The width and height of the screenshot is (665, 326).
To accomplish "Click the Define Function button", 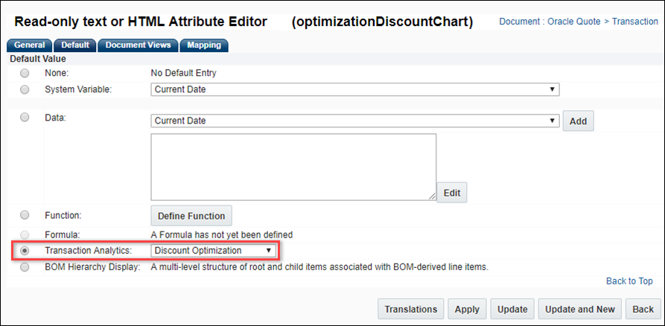I will [191, 216].
